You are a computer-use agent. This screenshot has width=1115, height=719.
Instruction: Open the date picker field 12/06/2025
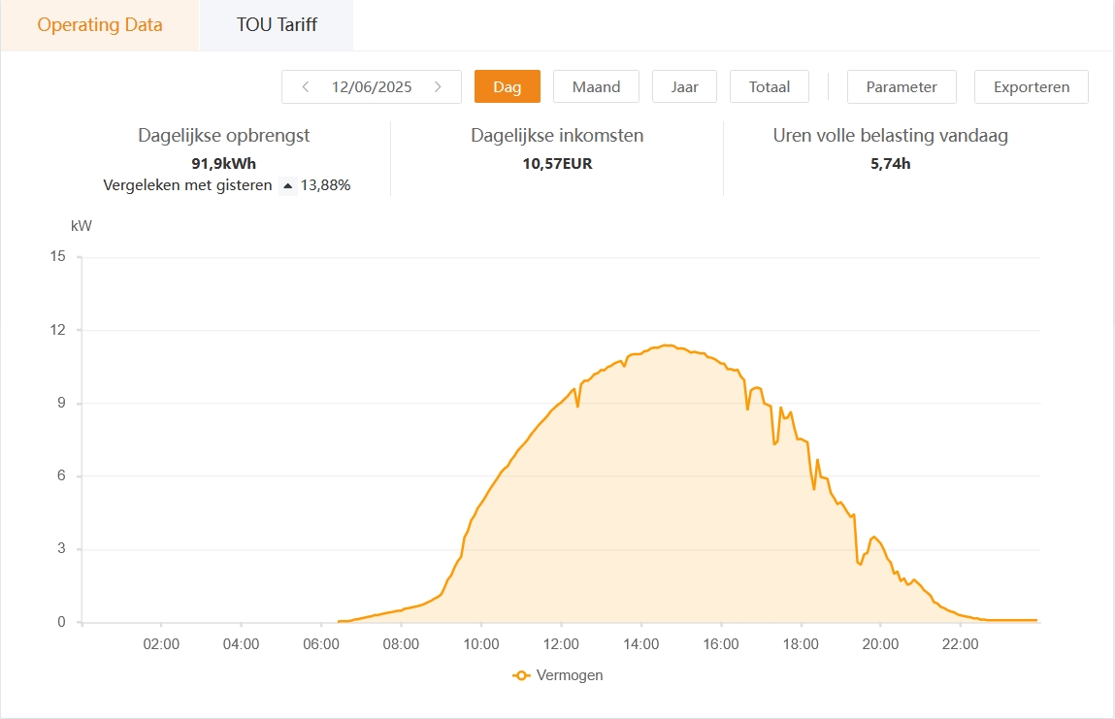(x=372, y=86)
